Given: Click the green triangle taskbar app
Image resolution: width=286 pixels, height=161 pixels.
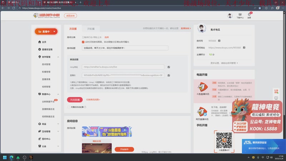Looking at the screenshot, I should (18, 157).
